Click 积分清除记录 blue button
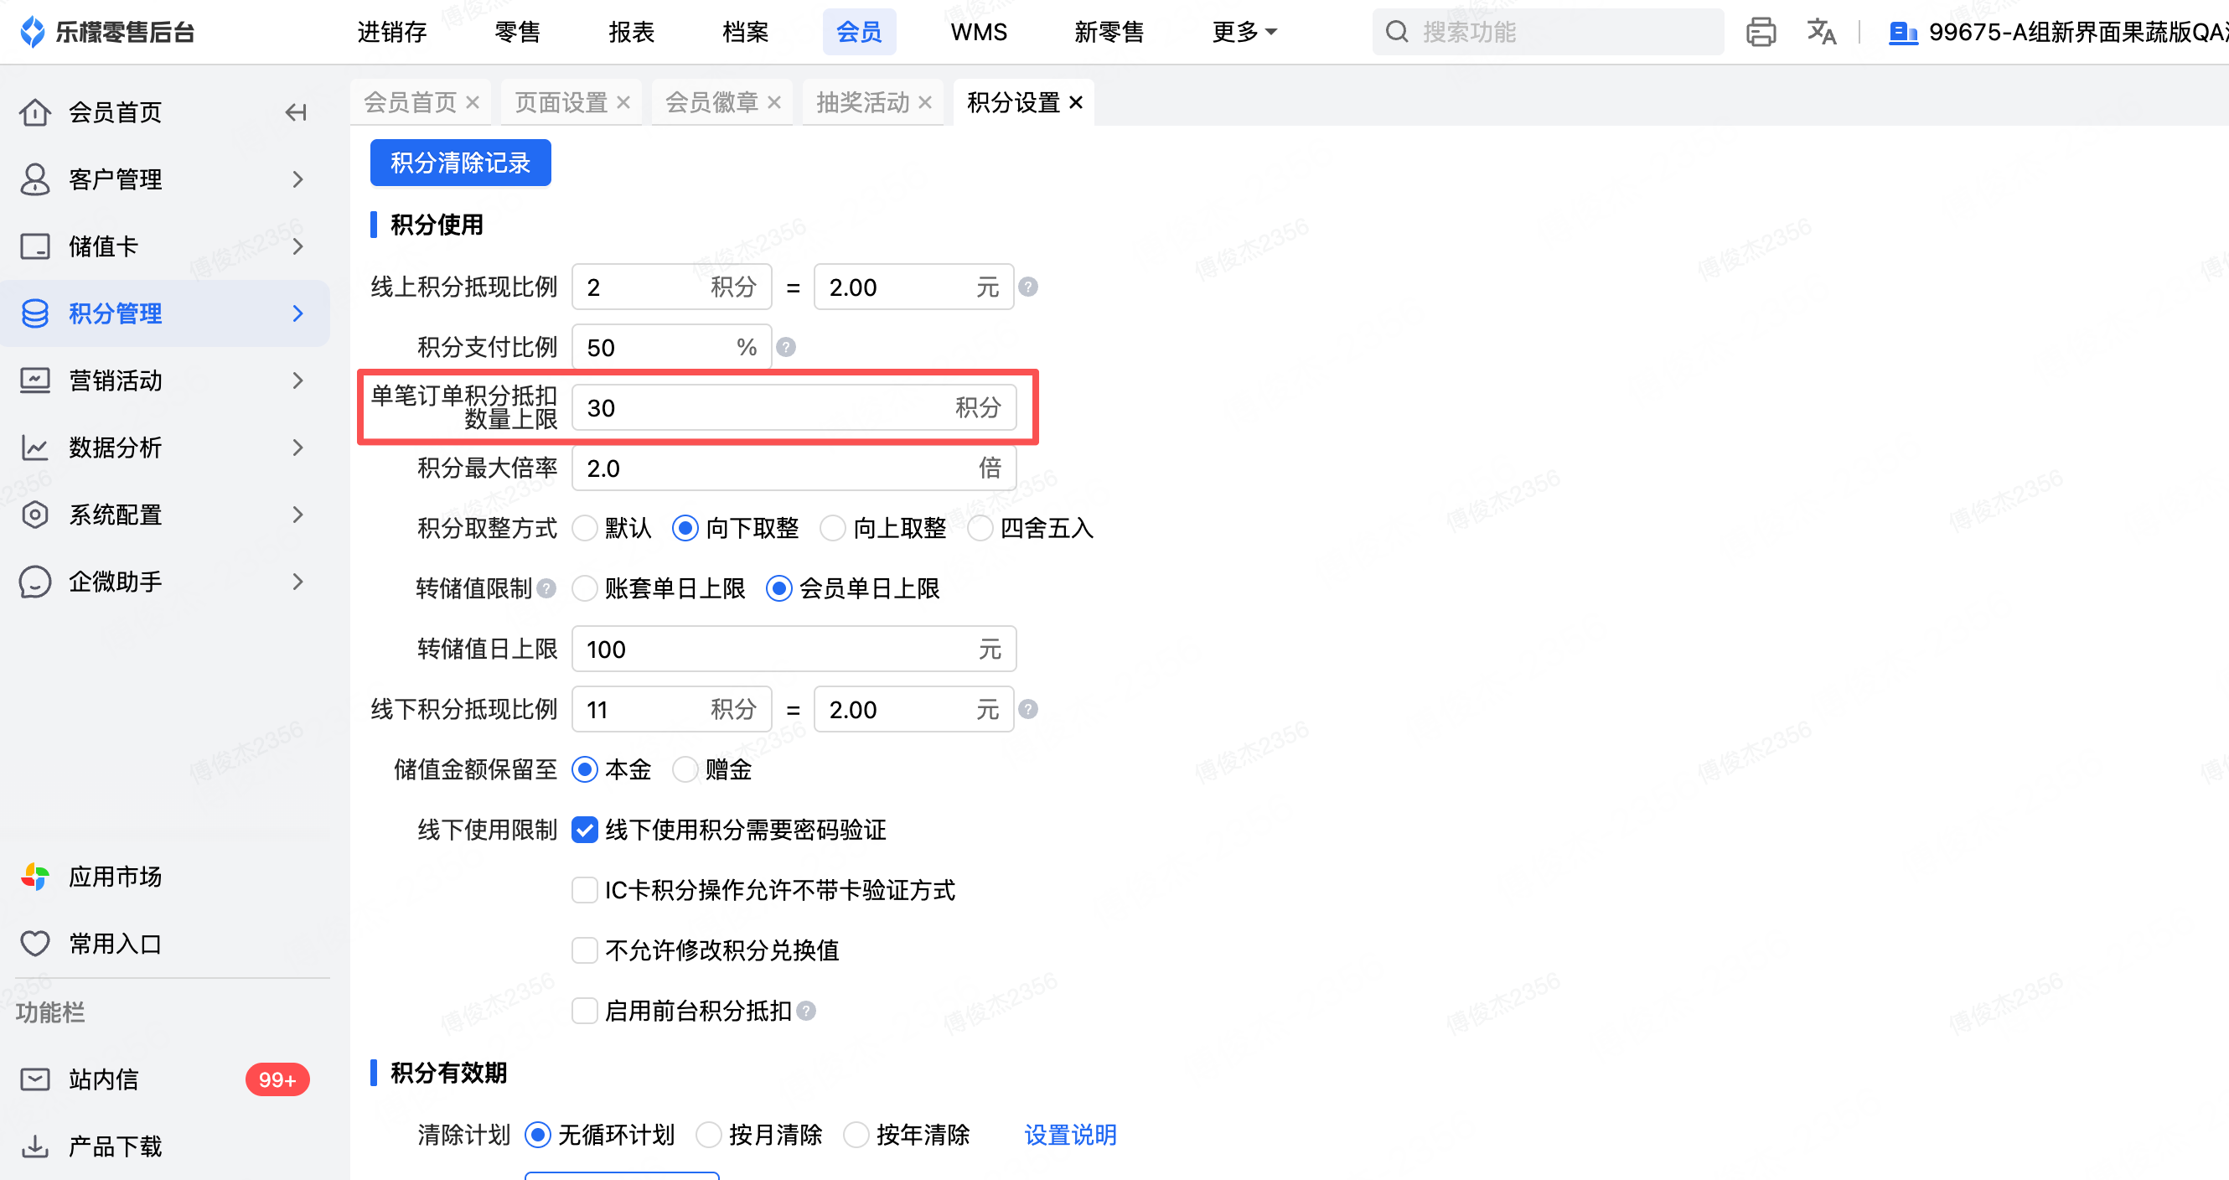This screenshot has width=2229, height=1180. pos(460,163)
